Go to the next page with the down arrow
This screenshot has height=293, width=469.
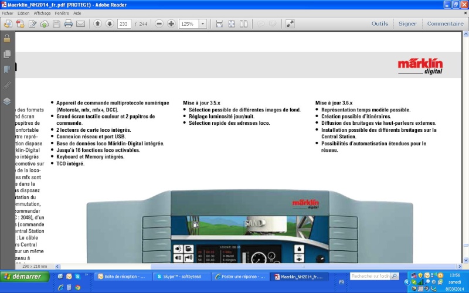click(110, 23)
